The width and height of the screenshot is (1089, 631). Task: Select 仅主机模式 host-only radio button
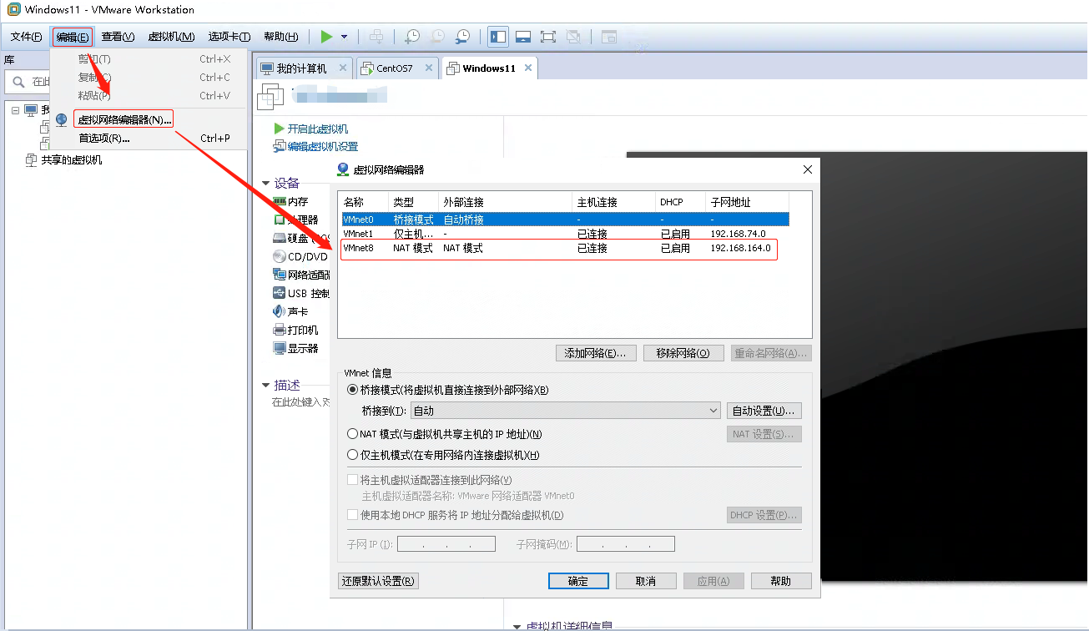pyautogui.click(x=352, y=455)
